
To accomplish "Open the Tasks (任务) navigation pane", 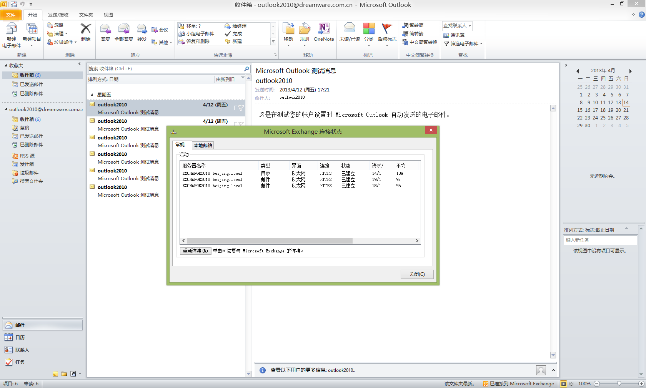I will pos(43,362).
